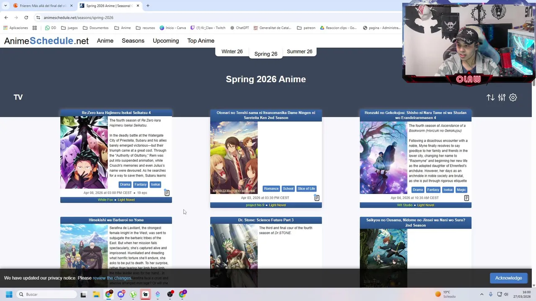Open Himekishi wa Barbaroi no Yome title
This screenshot has width=536, height=301.
pos(116,220)
